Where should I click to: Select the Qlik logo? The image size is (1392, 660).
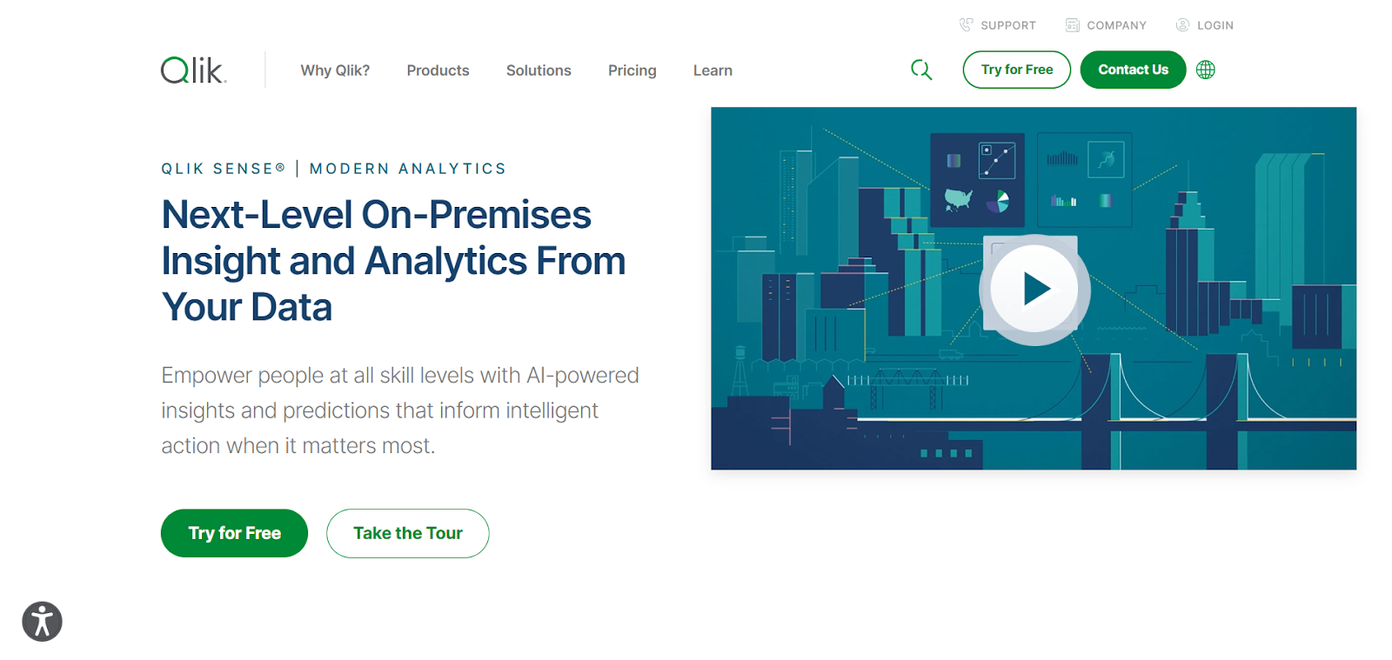(191, 70)
